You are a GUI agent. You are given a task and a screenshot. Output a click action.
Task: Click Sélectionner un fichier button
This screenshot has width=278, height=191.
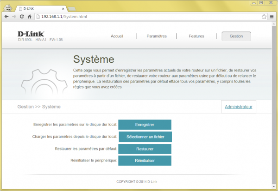(145, 137)
